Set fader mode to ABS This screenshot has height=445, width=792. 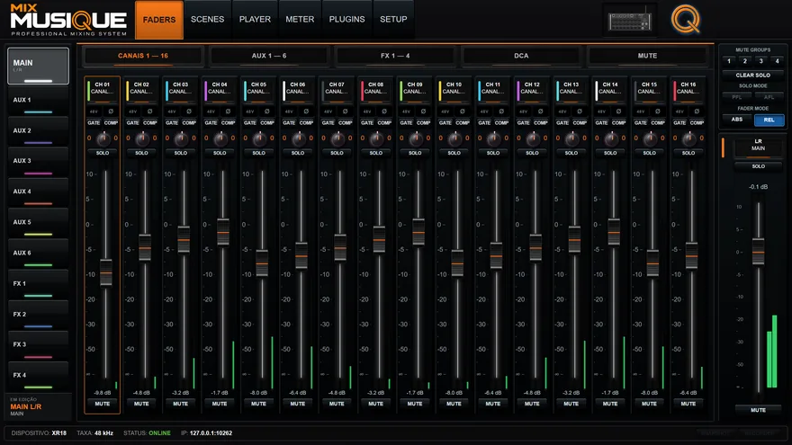pos(737,120)
